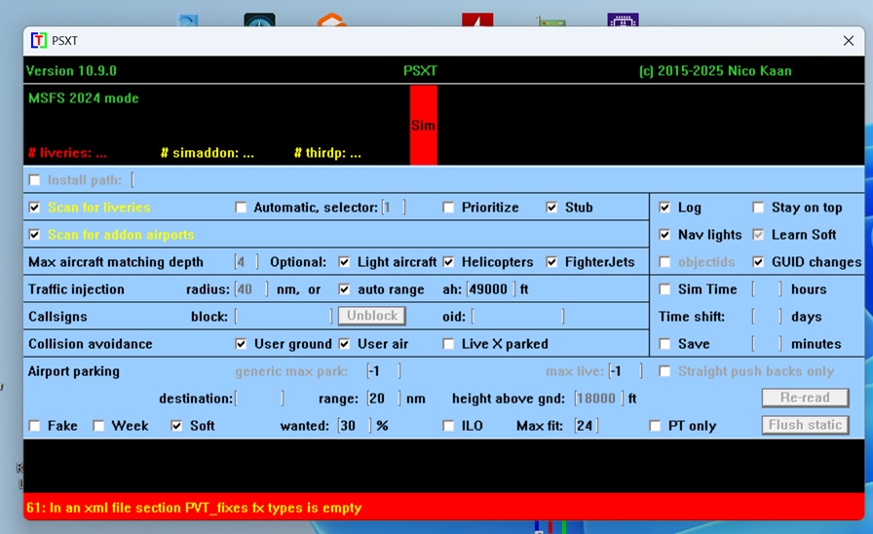
Task: Click the max aircraft matching depth field
Action: (247, 262)
